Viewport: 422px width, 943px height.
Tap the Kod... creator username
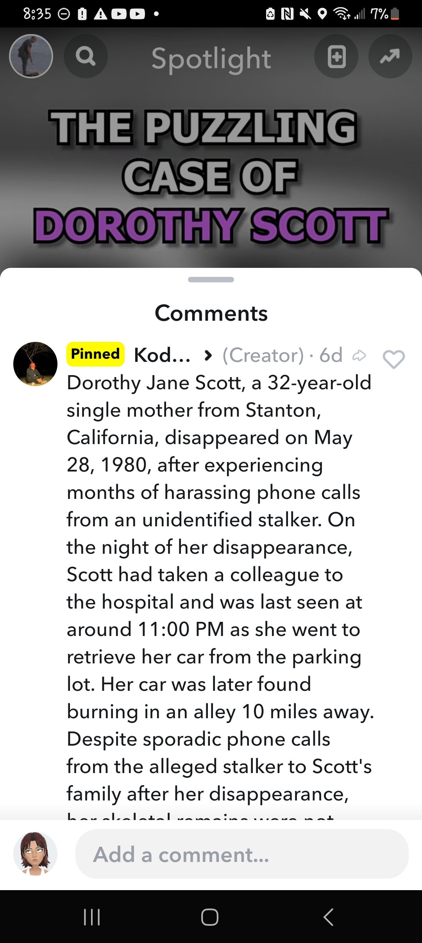[x=162, y=356]
